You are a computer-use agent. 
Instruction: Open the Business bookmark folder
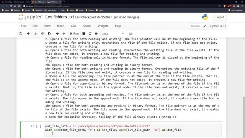[x=15, y=10]
